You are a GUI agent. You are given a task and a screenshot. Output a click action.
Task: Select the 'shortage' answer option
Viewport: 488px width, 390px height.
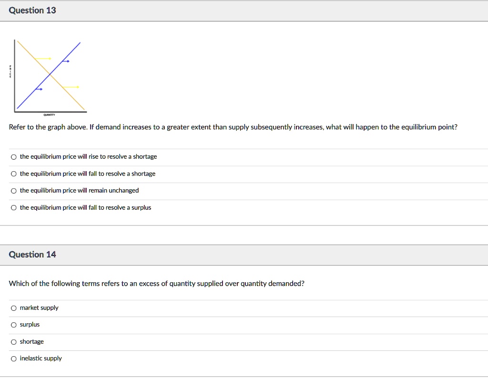14,341
